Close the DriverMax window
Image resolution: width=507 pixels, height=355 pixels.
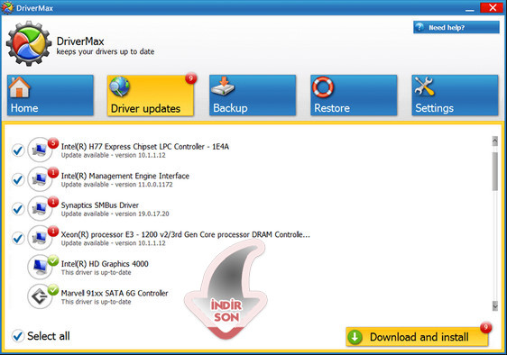click(492, 7)
